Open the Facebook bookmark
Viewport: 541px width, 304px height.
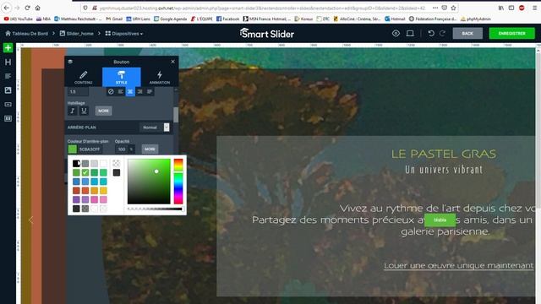pyautogui.click(x=227, y=19)
